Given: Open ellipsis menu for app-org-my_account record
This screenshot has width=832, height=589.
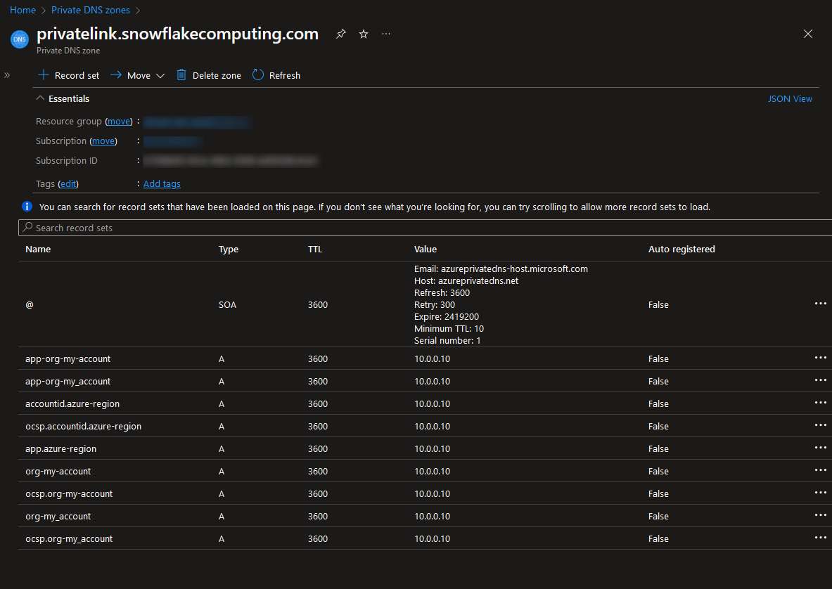Looking at the screenshot, I should coord(820,380).
